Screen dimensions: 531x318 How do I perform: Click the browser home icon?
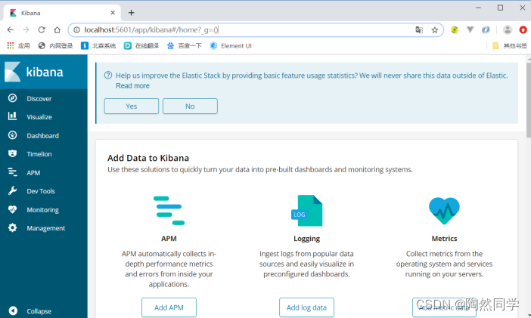click(x=57, y=29)
